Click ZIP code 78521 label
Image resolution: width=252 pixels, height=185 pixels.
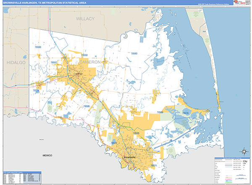pos(154,166)
